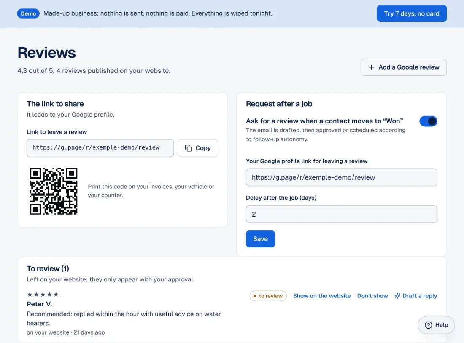Image resolution: width=464 pixels, height=343 pixels.
Task: Click the five-star rating of Peter V.
Action: pos(43,294)
